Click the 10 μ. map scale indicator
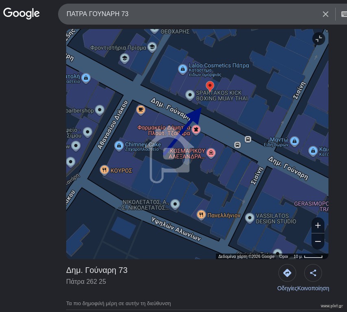The width and height of the screenshot is (347, 312). (x=308, y=256)
